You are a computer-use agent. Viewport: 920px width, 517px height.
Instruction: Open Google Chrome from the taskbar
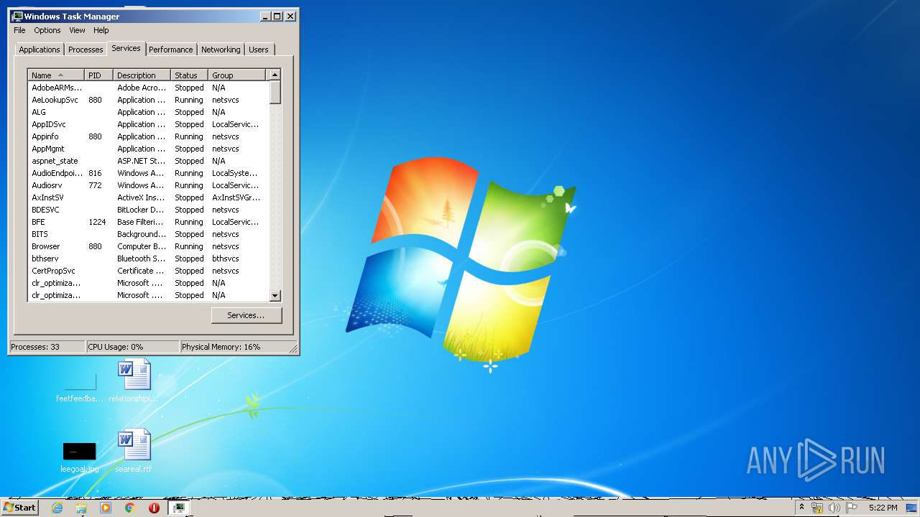tap(130, 508)
